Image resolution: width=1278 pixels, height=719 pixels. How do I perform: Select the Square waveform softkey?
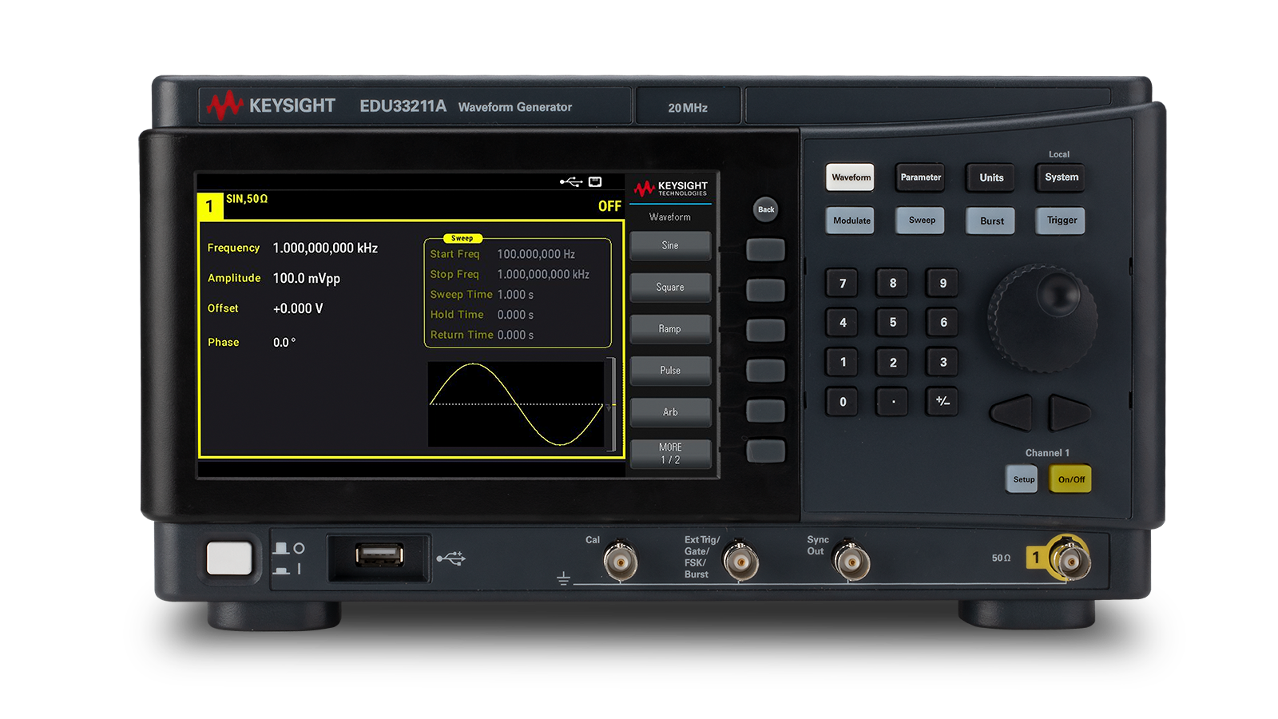pyautogui.click(x=670, y=287)
